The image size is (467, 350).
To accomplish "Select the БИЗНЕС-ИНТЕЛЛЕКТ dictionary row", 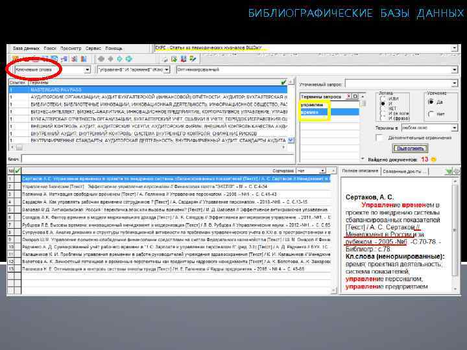I will (148, 111).
